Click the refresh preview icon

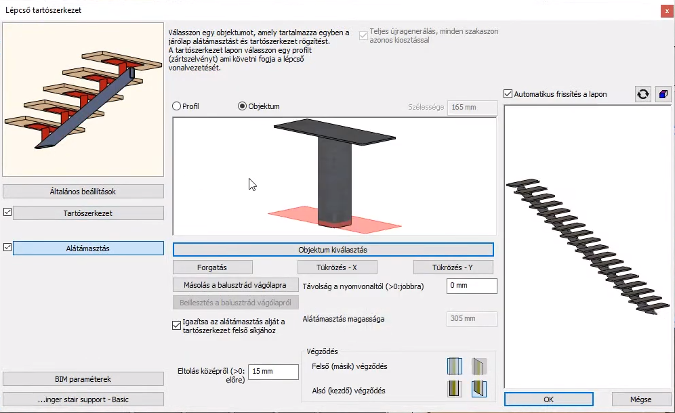point(642,94)
